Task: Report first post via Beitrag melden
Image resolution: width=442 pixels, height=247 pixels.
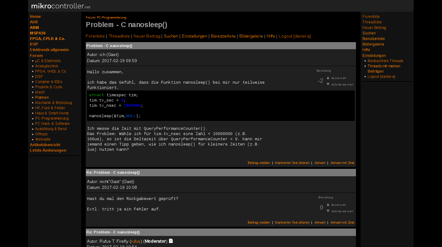Action: (x=259, y=163)
